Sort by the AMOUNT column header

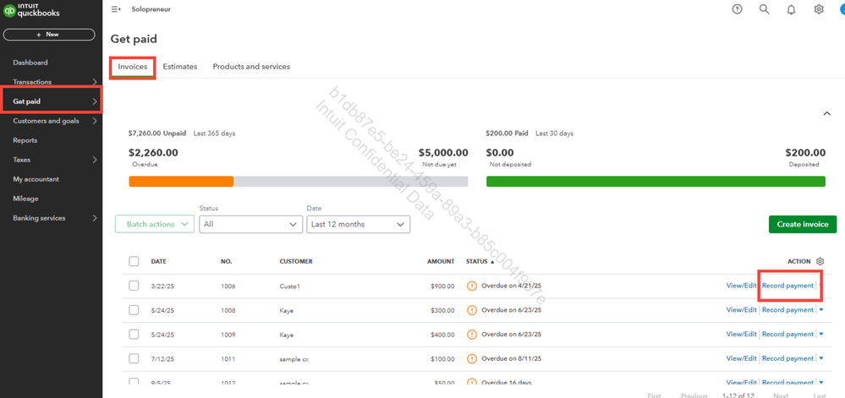pos(441,261)
